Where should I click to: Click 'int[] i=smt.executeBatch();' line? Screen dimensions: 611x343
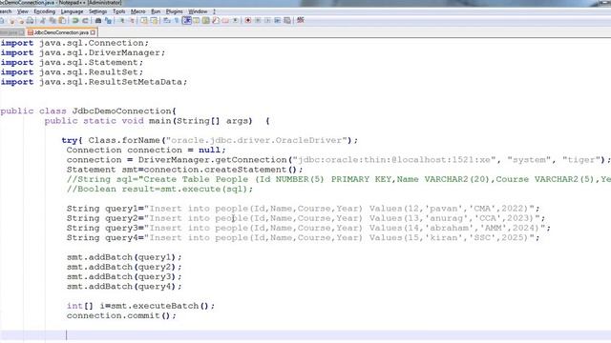click(140, 306)
